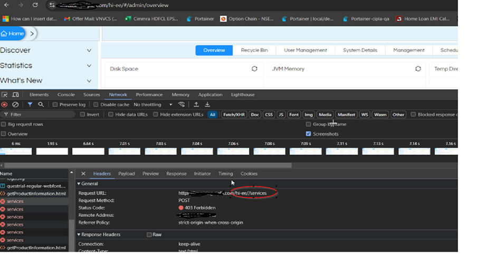This screenshot has height=255, width=496.
Task: Clear the network log
Action: 15,105
